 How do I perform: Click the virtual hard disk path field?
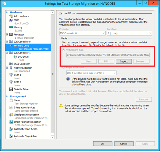[108, 55]
